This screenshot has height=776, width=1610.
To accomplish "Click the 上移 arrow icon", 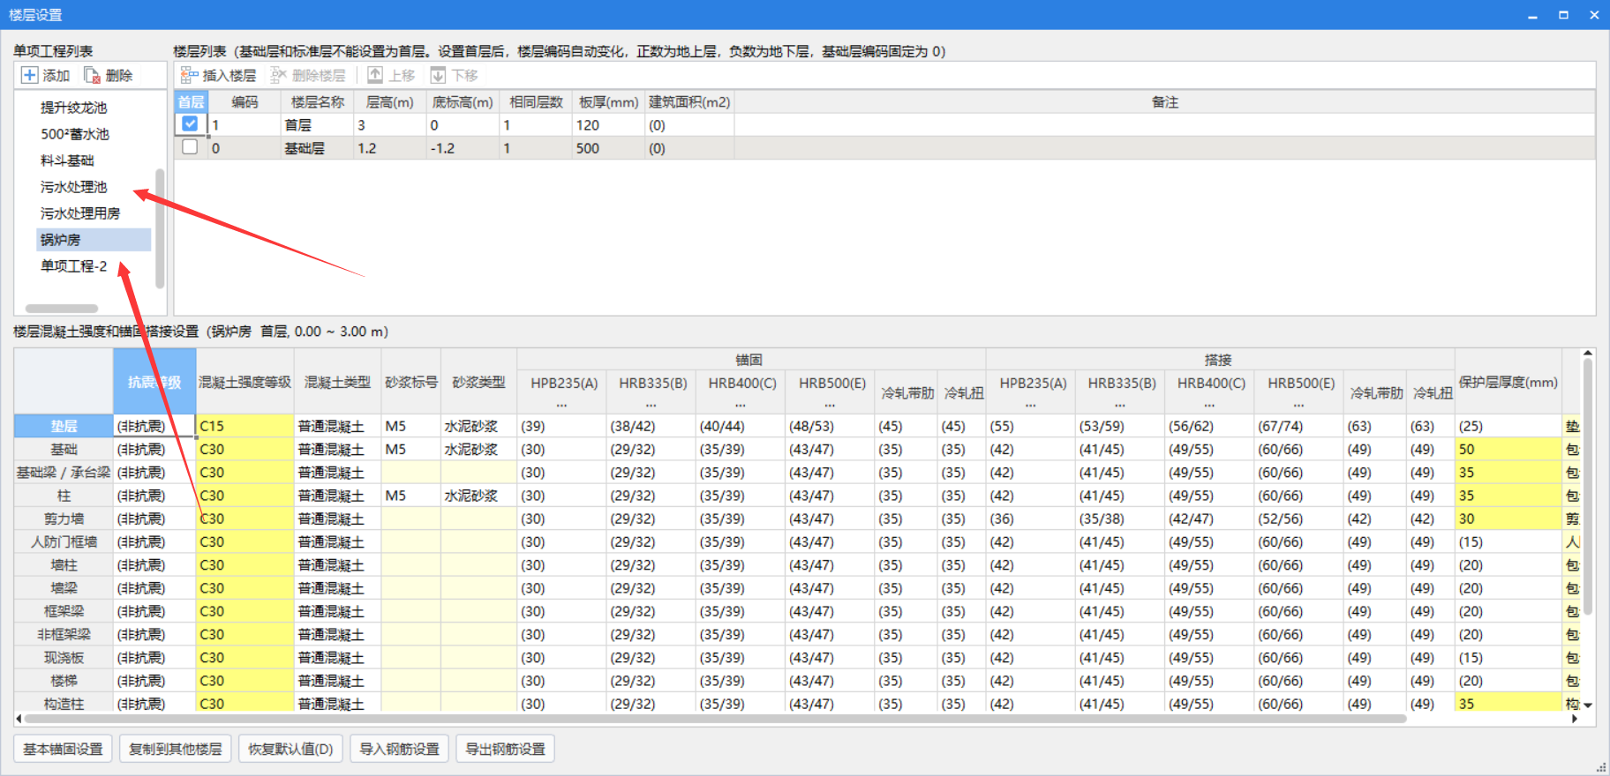I will point(375,75).
